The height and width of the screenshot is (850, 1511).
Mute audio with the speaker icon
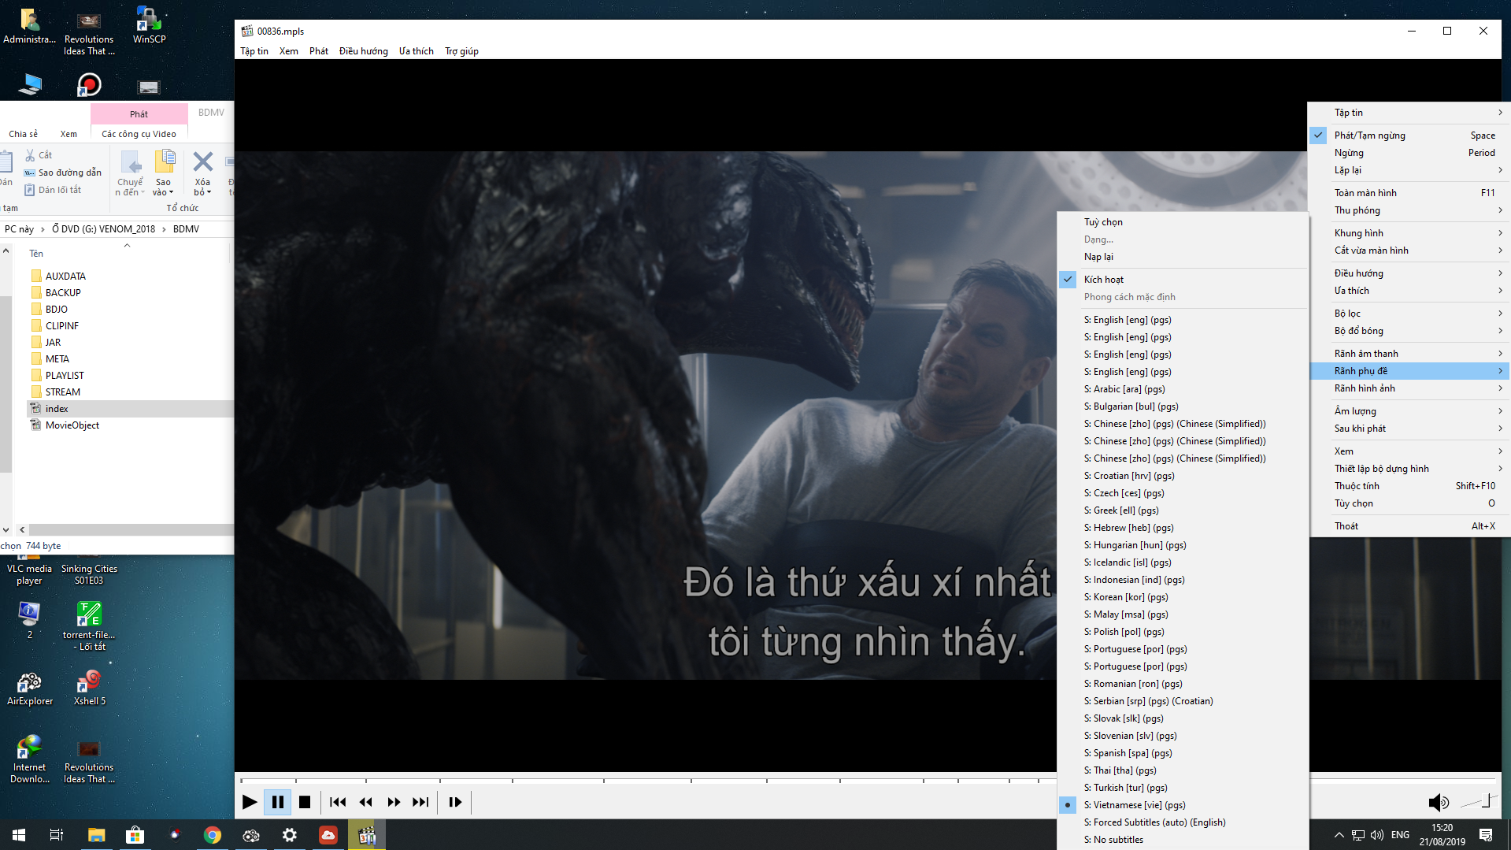[x=1438, y=802]
